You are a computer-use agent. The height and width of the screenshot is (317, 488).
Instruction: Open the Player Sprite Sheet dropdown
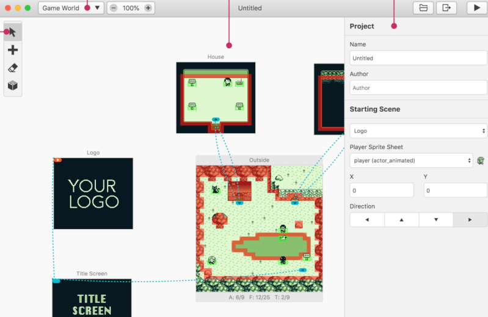411,161
